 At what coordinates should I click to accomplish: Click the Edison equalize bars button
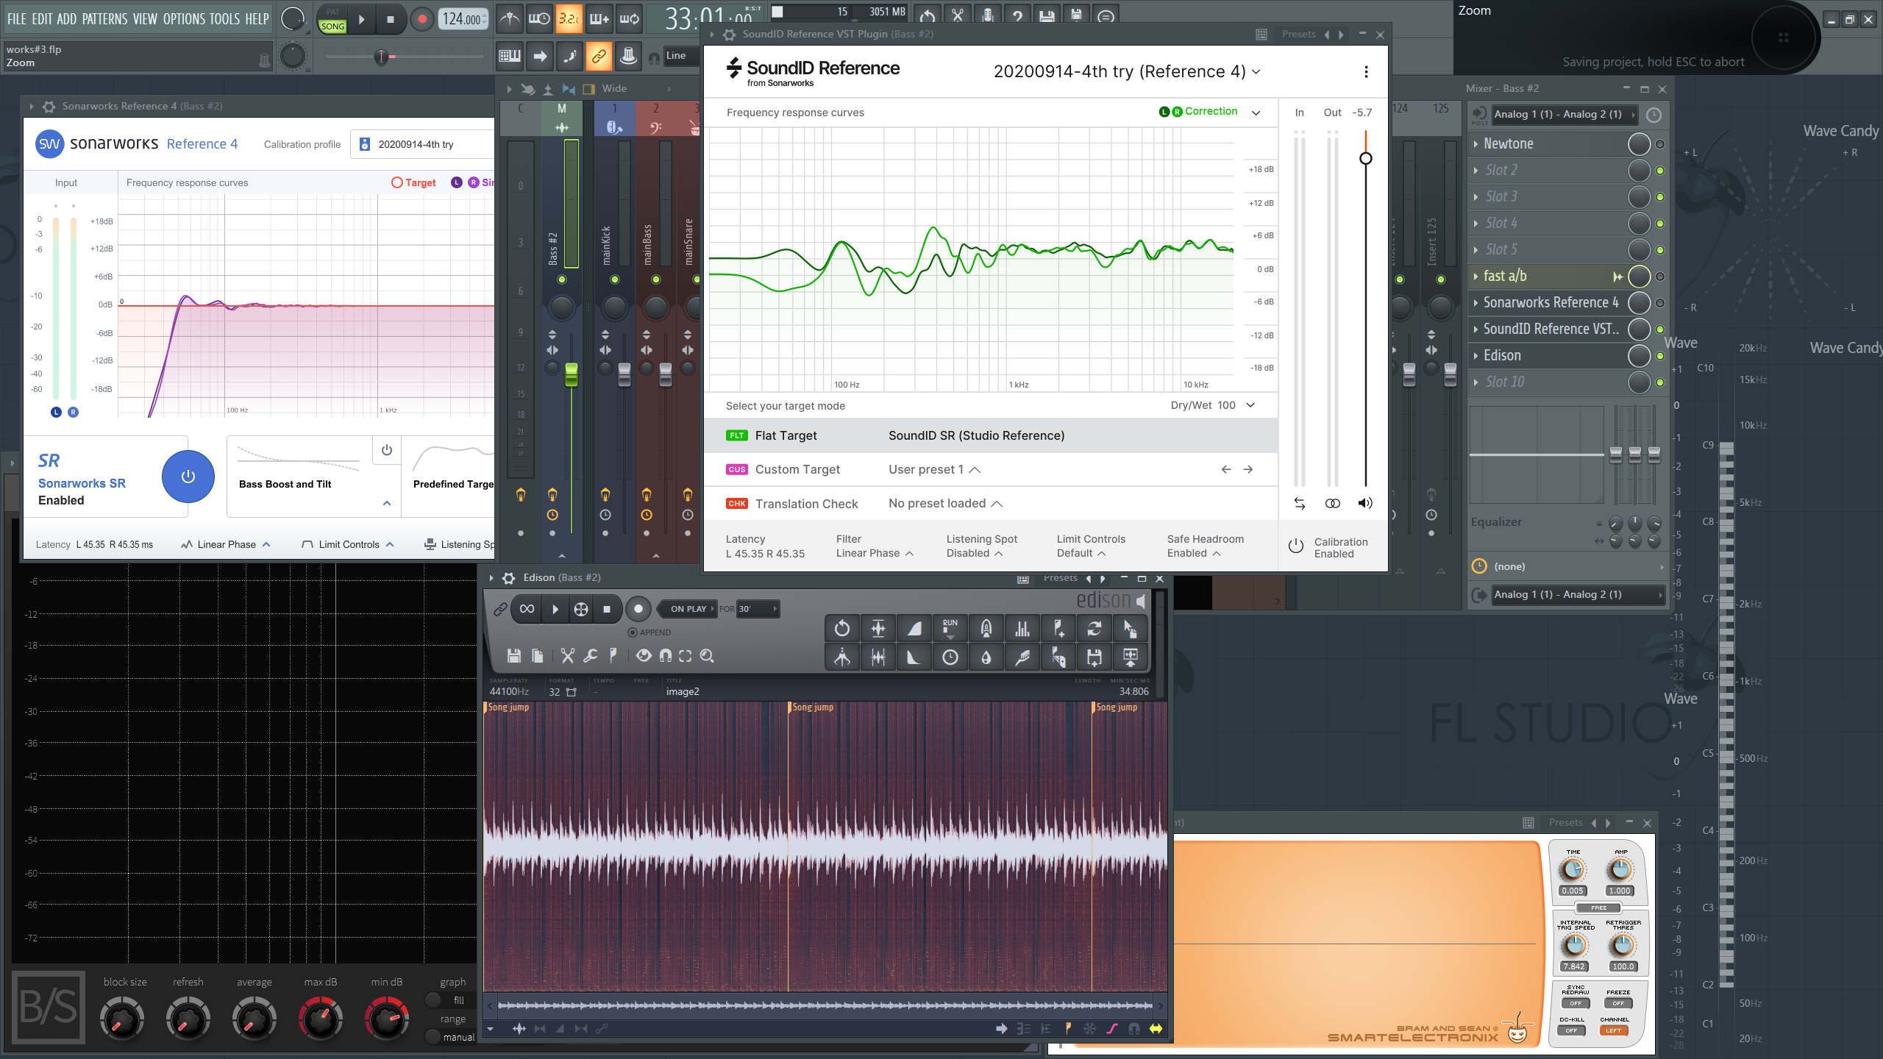click(1022, 628)
